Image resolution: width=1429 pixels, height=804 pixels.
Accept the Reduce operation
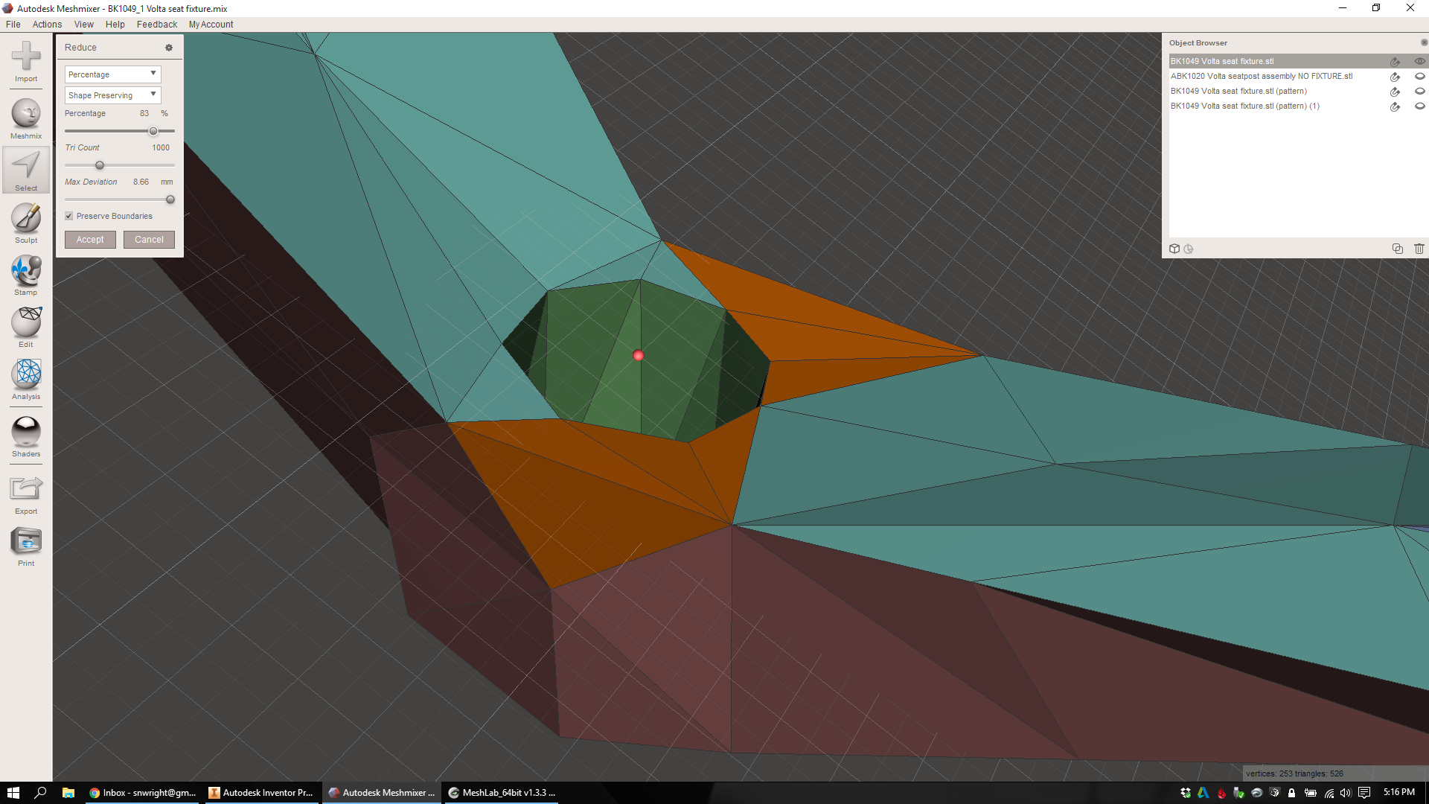click(x=90, y=240)
